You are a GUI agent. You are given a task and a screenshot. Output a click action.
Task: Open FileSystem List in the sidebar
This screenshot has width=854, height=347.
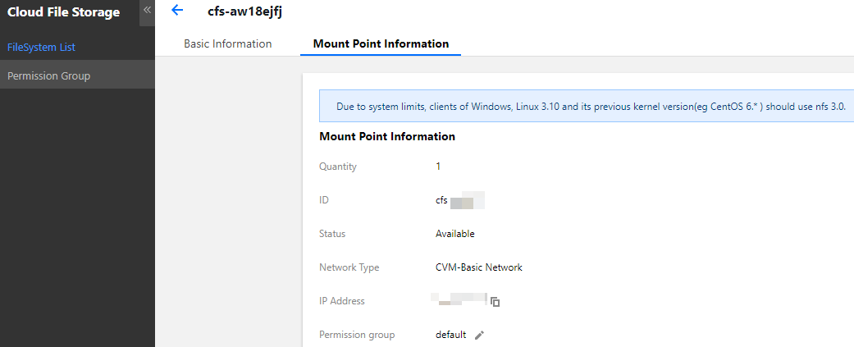(41, 47)
